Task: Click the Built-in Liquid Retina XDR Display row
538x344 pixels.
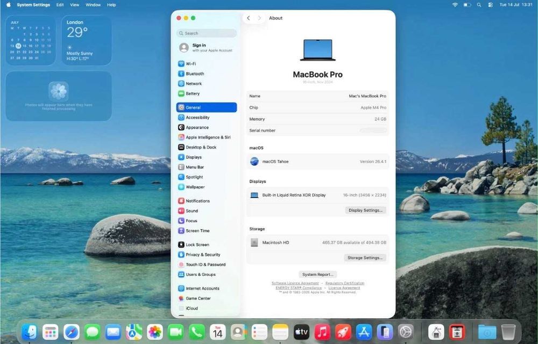Action: (318, 195)
